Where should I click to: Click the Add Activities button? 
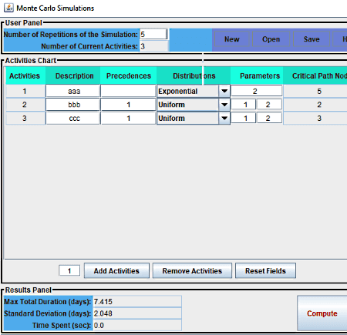[x=116, y=271]
